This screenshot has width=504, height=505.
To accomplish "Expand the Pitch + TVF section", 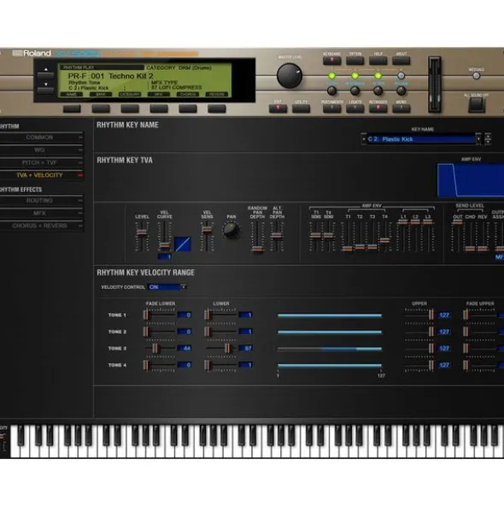I will click(x=41, y=162).
